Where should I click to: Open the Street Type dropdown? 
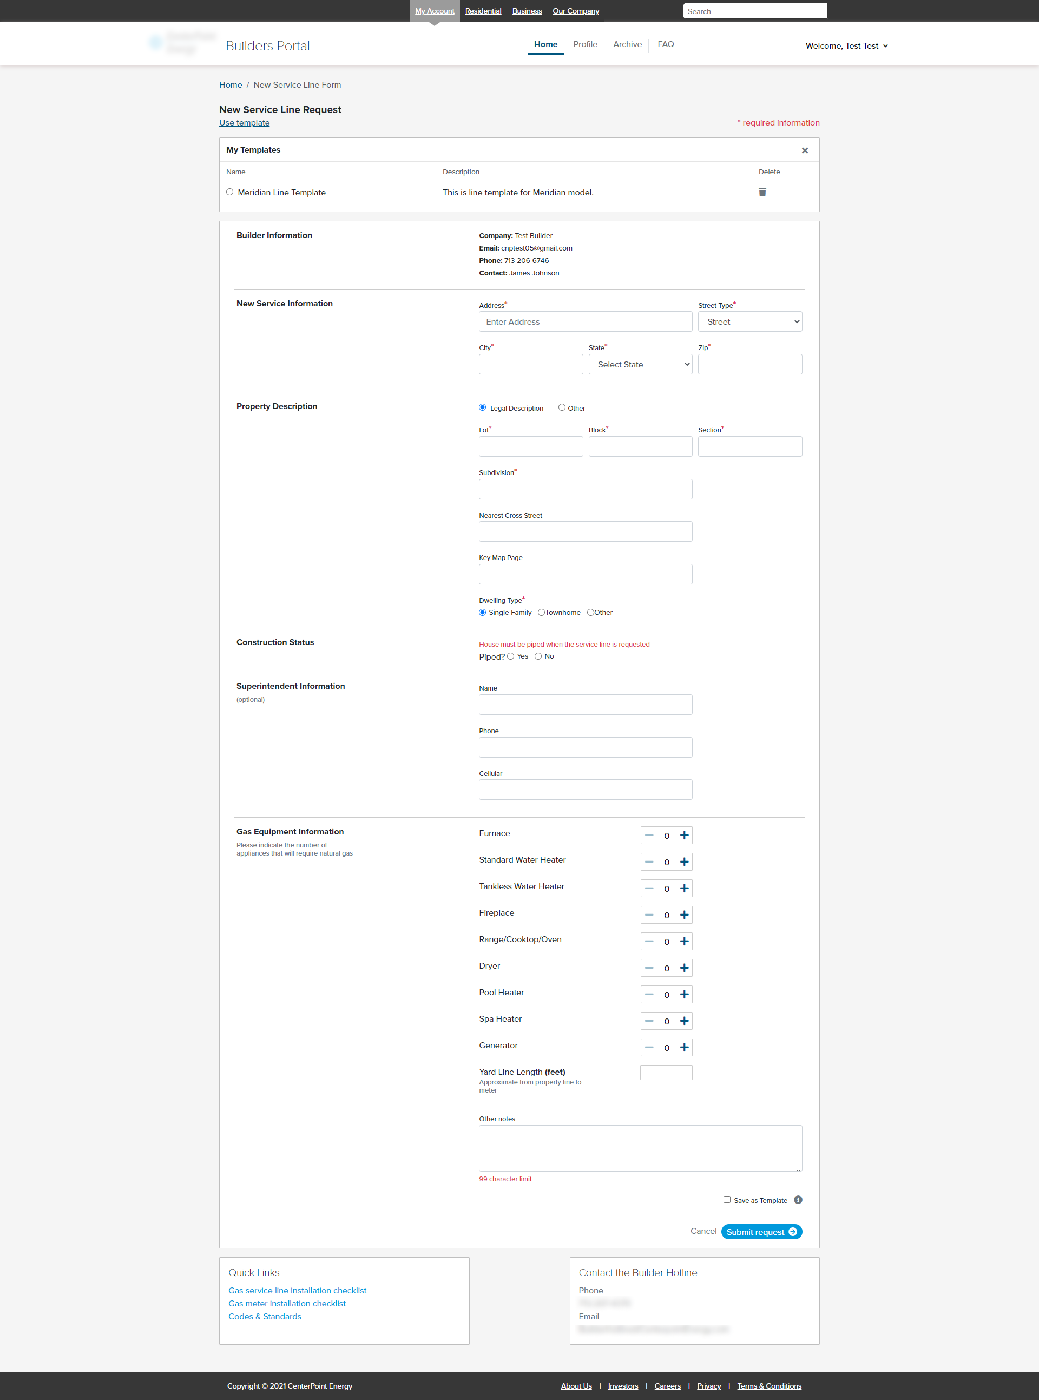750,322
